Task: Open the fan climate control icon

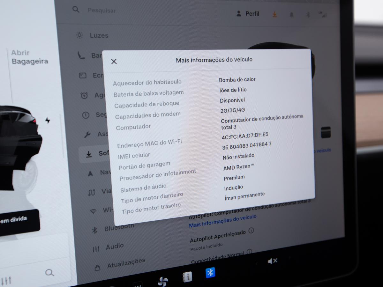Action: pos(163,281)
